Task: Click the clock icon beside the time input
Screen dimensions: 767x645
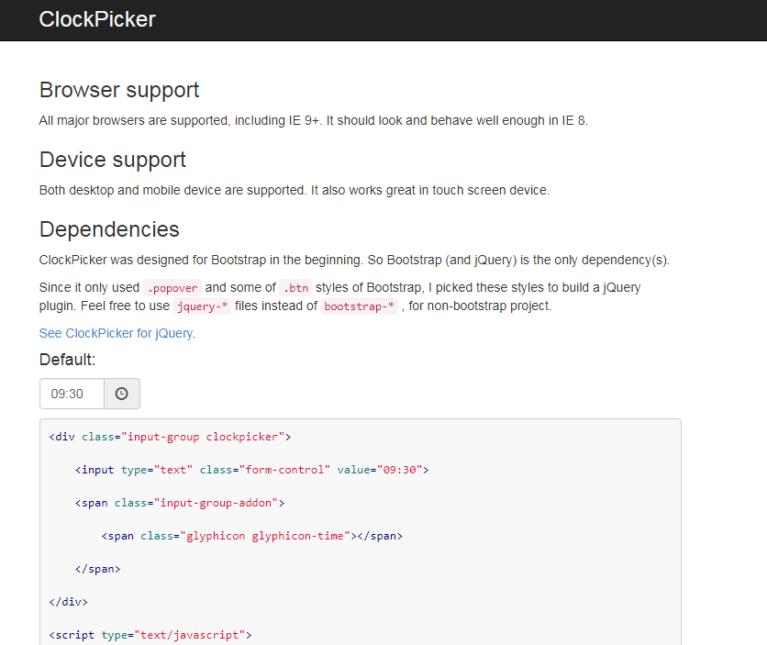Action: pos(121,394)
